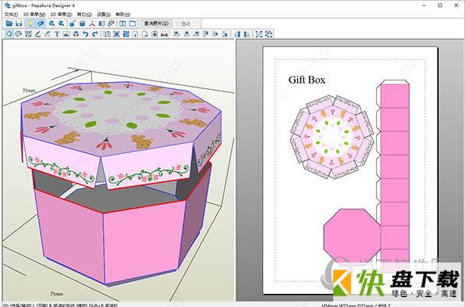Click the open-book icon right of redo

(x=107, y=34)
